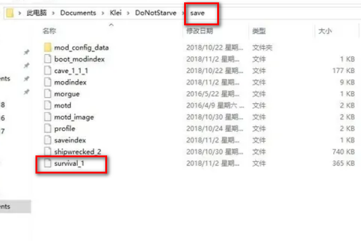Click the shipwrecked_2 file icon
361x241 pixels.
48,151
